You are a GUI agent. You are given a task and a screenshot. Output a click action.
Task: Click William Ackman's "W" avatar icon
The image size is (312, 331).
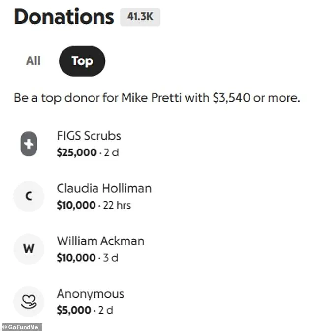click(x=29, y=249)
